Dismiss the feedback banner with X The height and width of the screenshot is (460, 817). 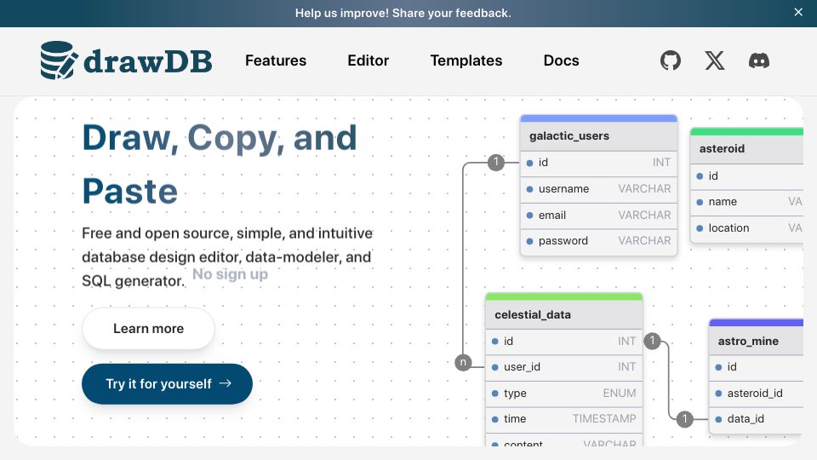pyautogui.click(x=798, y=12)
